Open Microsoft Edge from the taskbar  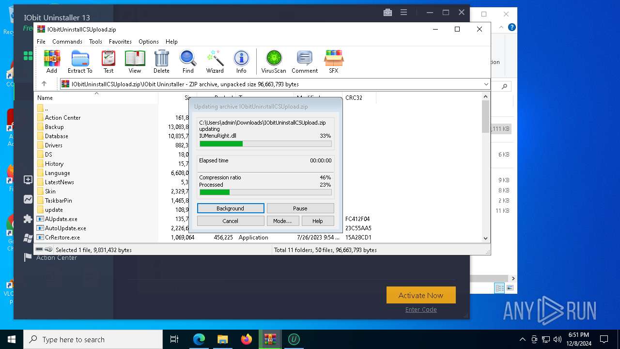(x=199, y=339)
